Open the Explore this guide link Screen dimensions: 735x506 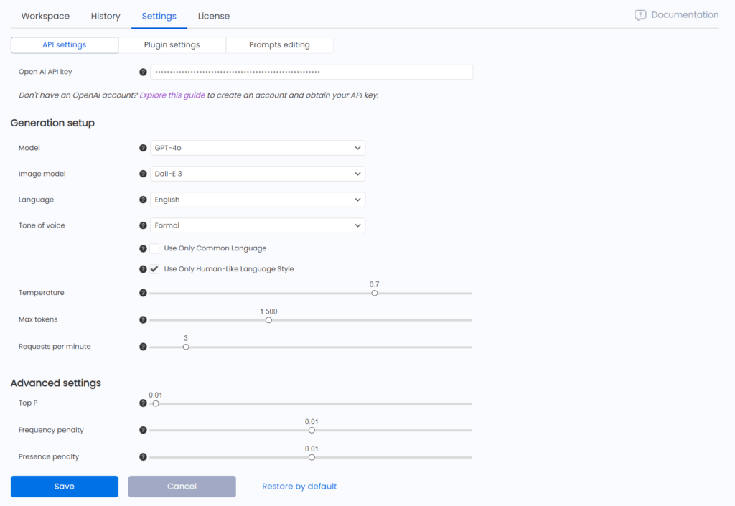pyautogui.click(x=172, y=95)
